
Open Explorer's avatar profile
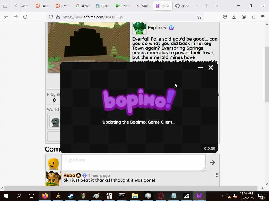pyautogui.click(x=139, y=28)
